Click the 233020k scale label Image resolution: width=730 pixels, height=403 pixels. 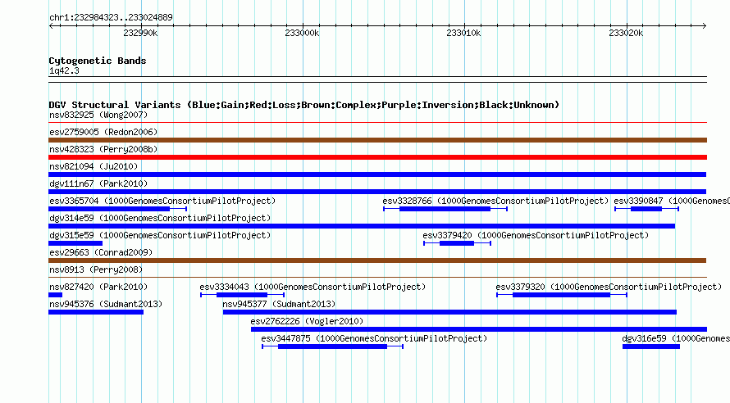(x=626, y=33)
